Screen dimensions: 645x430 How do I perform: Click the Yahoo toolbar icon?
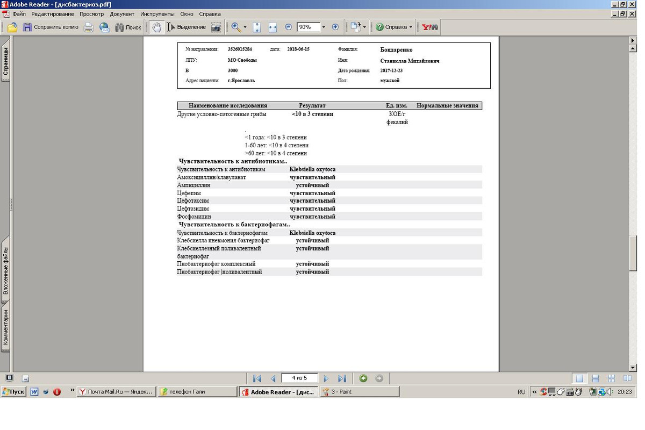click(429, 27)
